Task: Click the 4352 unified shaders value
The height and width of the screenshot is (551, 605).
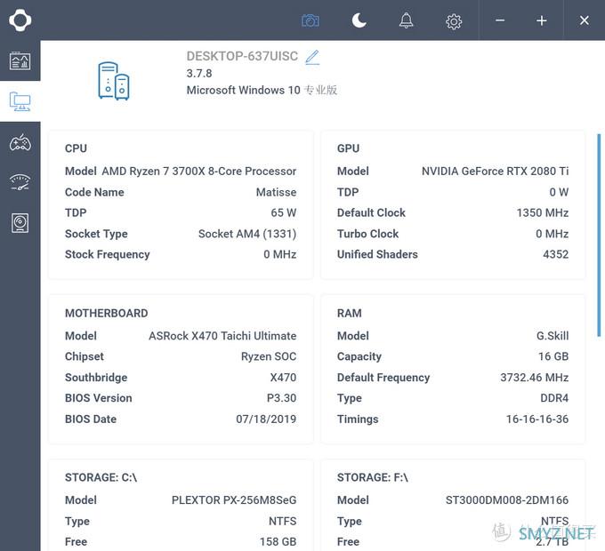Action: click(x=555, y=254)
